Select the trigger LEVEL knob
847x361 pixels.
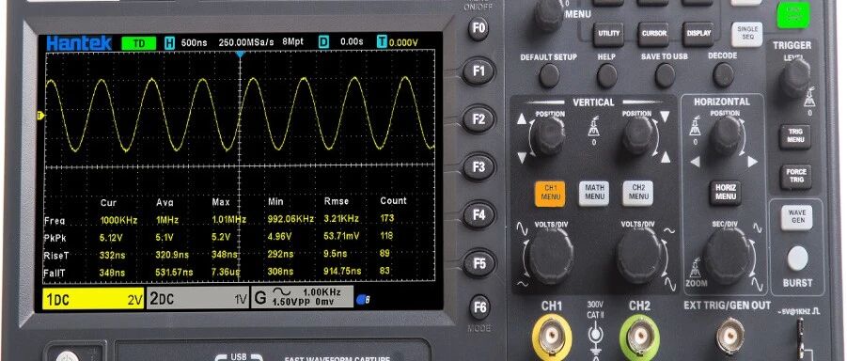(x=795, y=77)
